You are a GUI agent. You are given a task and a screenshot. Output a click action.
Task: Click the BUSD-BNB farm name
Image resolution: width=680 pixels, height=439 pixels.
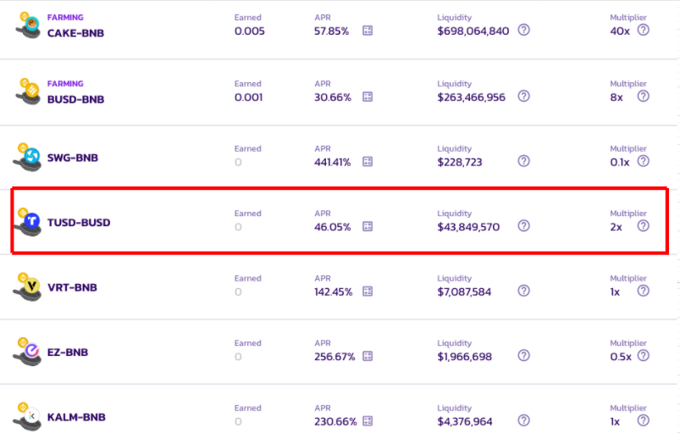click(75, 99)
